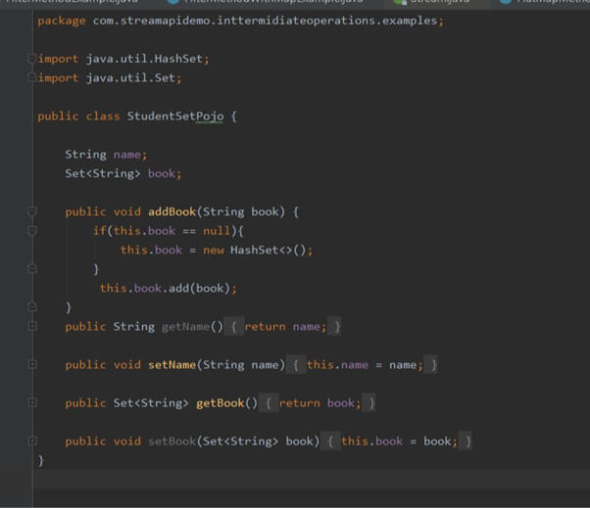Click the folded body this.name = name;
Viewport: 590px width, 508px height.
point(365,365)
